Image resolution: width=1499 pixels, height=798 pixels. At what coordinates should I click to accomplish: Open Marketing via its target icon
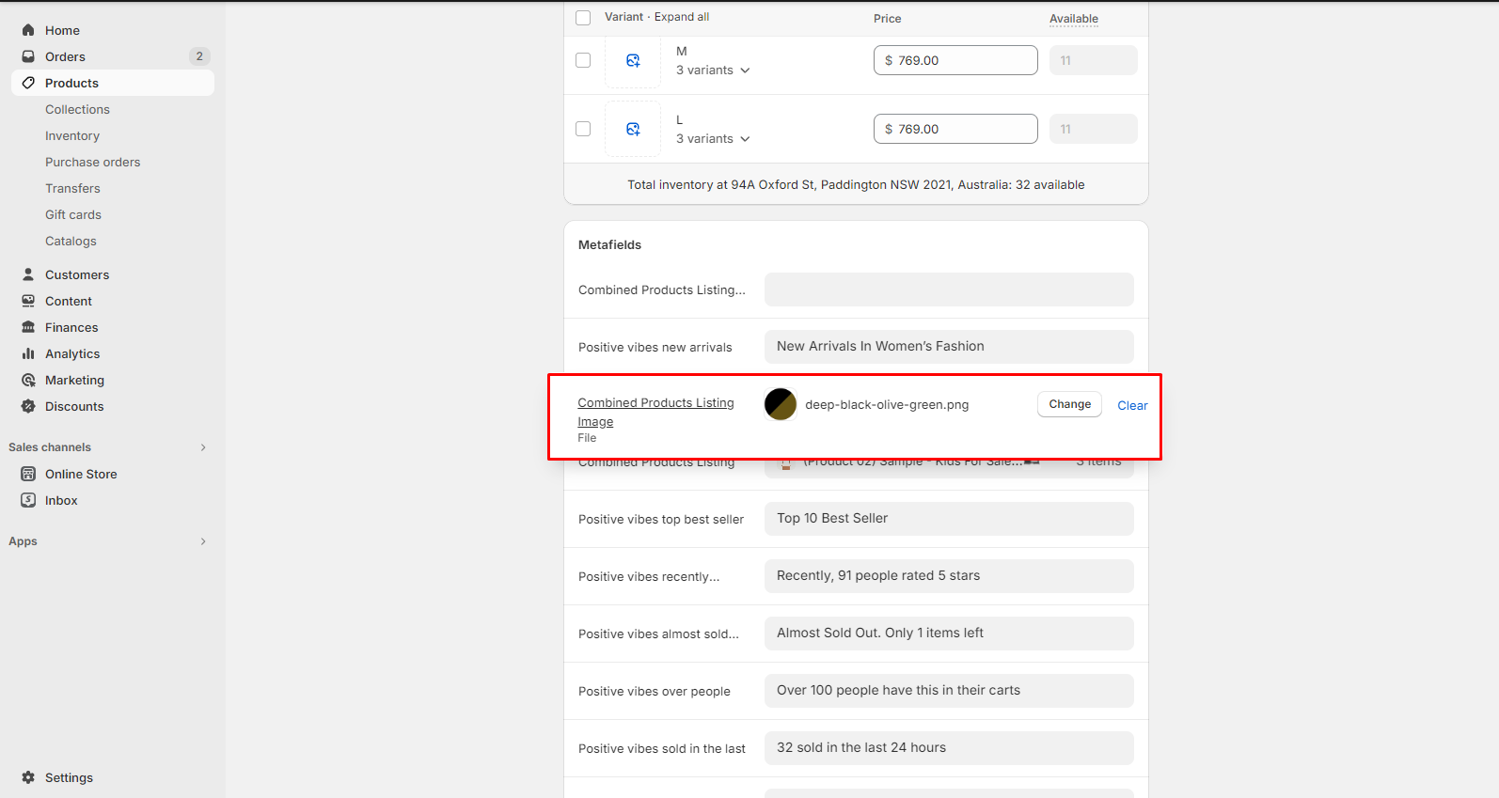click(x=28, y=380)
